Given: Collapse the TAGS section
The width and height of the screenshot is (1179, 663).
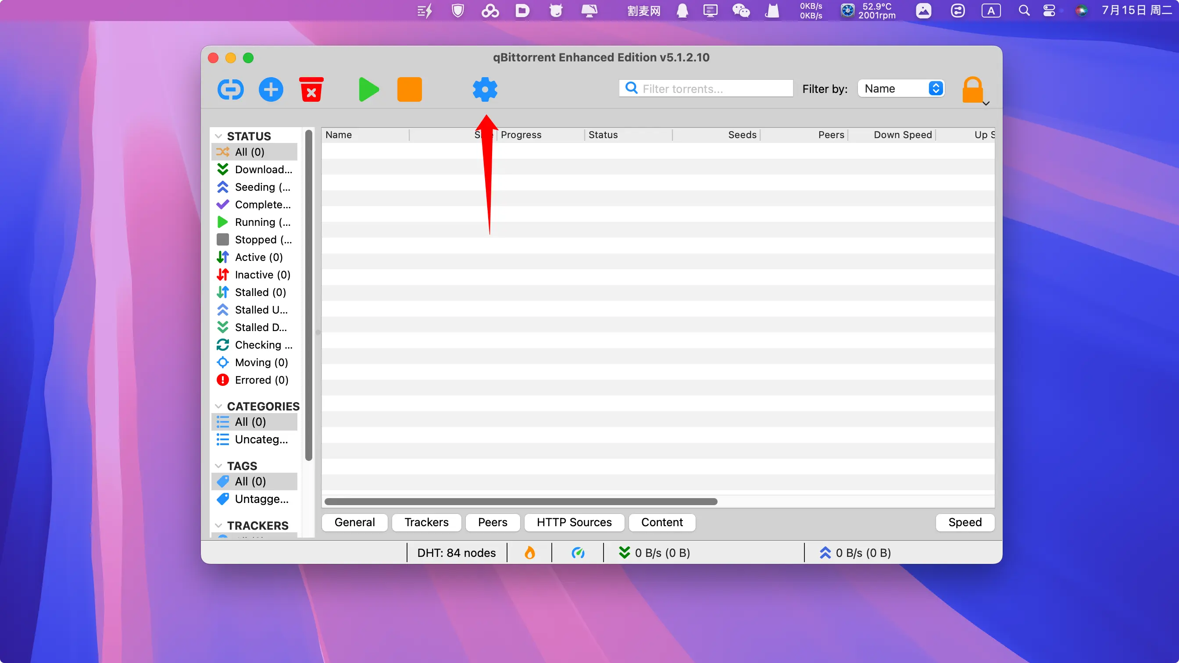Looking at the screenshot, I should click(218, 466).
